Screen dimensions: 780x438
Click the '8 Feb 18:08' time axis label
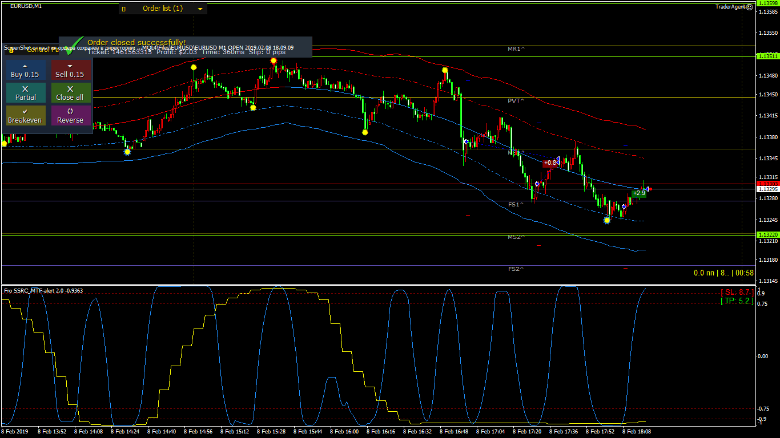pos(637,432)
